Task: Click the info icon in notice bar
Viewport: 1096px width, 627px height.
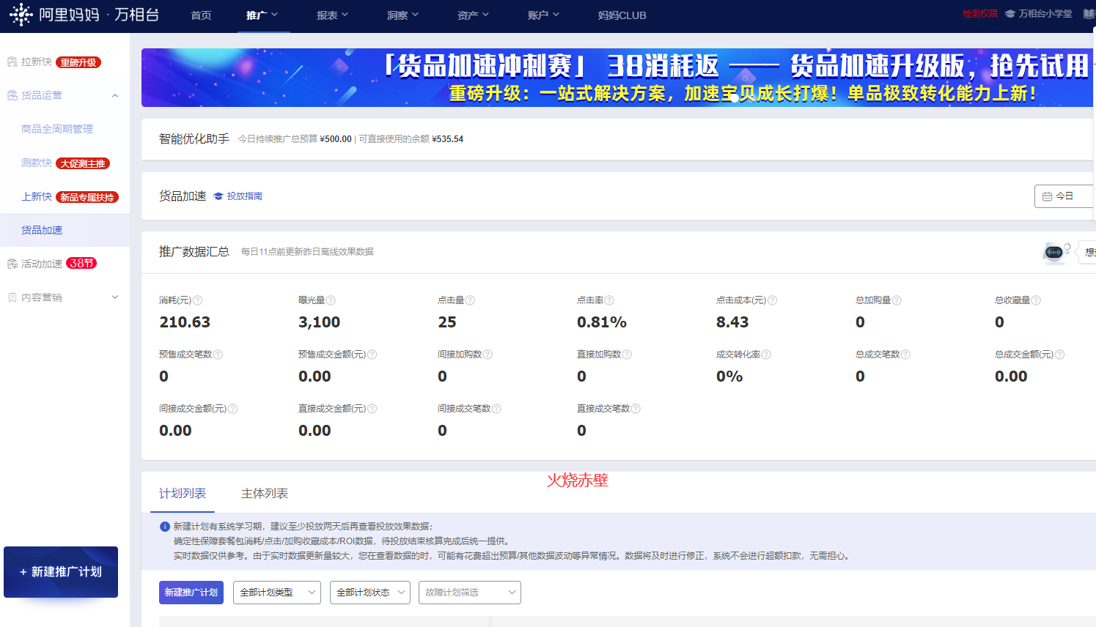Action: (x=165, y=527)
